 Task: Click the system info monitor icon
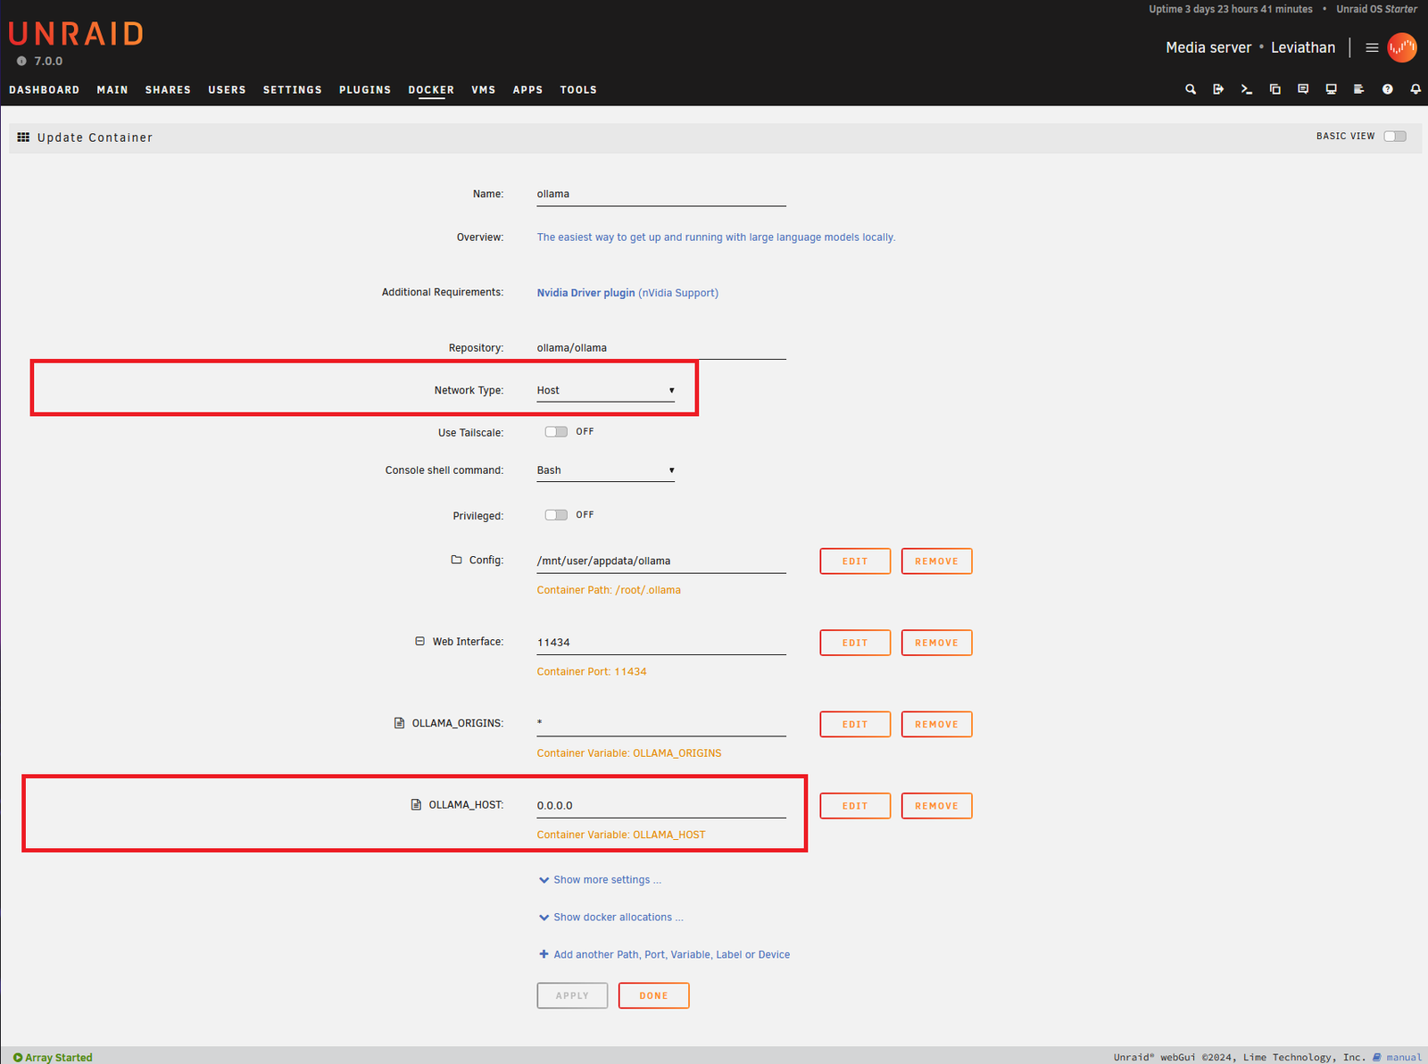[1332, 89]
